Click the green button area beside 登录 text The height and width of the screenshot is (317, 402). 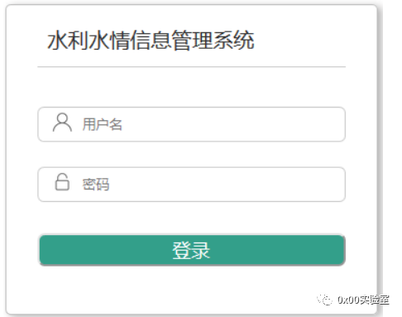pyautogui.click(x=275, y=250)
